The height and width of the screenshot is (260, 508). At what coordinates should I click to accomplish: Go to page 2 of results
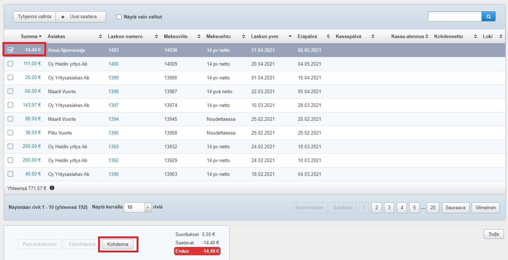click(376, 208)
